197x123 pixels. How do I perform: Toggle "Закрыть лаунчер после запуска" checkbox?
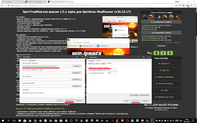[23, 93]
